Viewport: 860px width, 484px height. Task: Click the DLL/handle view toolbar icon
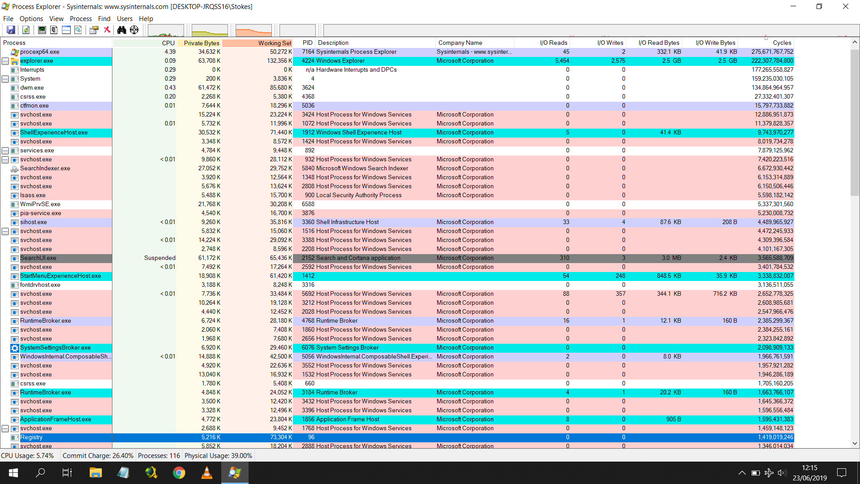coord(78,30)
